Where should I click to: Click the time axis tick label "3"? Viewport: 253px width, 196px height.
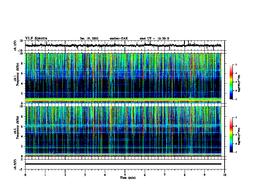[x=85, y=175]
